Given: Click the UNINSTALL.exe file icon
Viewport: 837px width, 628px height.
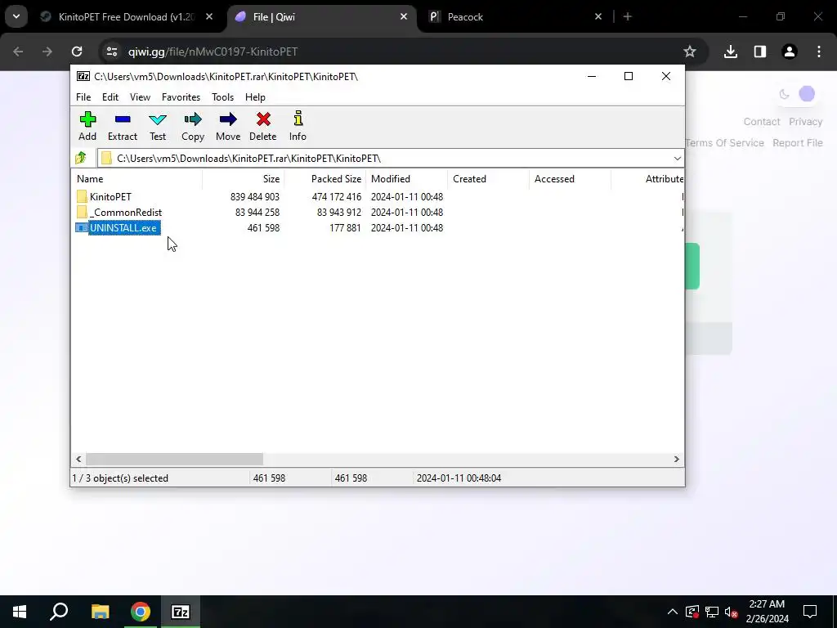Looking at the screenshot, I should [82, 228].
